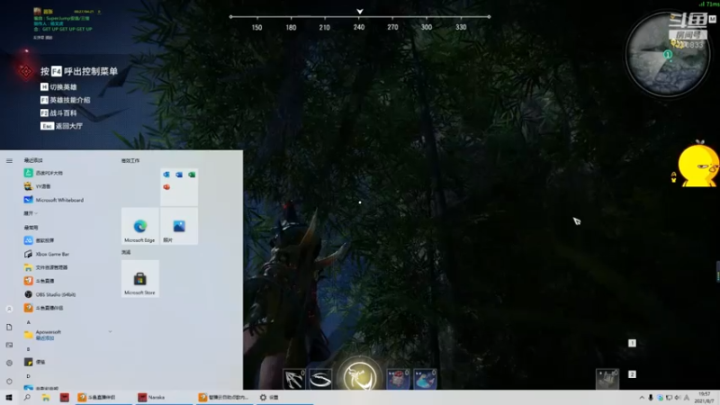720x405 pixels.
Task: Launch OBS Studio (64bit) from Start menu
Action: coord(50,294)
